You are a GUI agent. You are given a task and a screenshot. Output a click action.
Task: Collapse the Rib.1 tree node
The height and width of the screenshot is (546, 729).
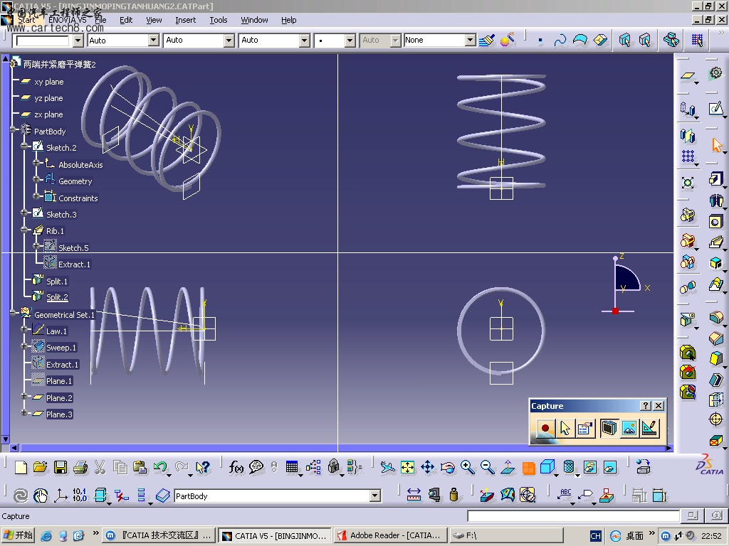[x=24, y=230]
